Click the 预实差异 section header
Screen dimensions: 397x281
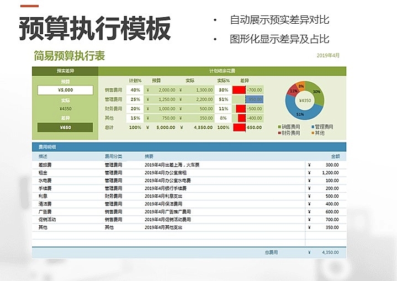(65, 71)
